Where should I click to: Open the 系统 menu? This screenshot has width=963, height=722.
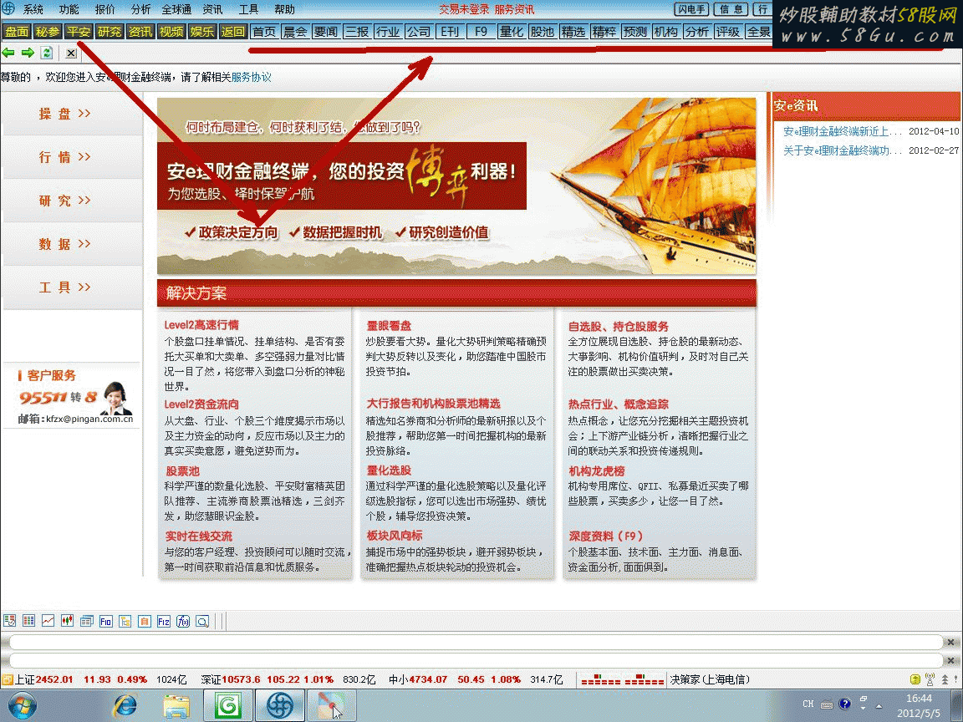pos(33,9)
